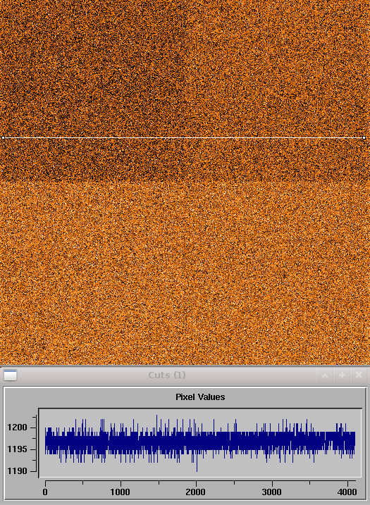The height and width of the screenshot is (505, 370).
Task: Close the Cuts (1) window
Action: pyautogui.click(x=359, y=375)
